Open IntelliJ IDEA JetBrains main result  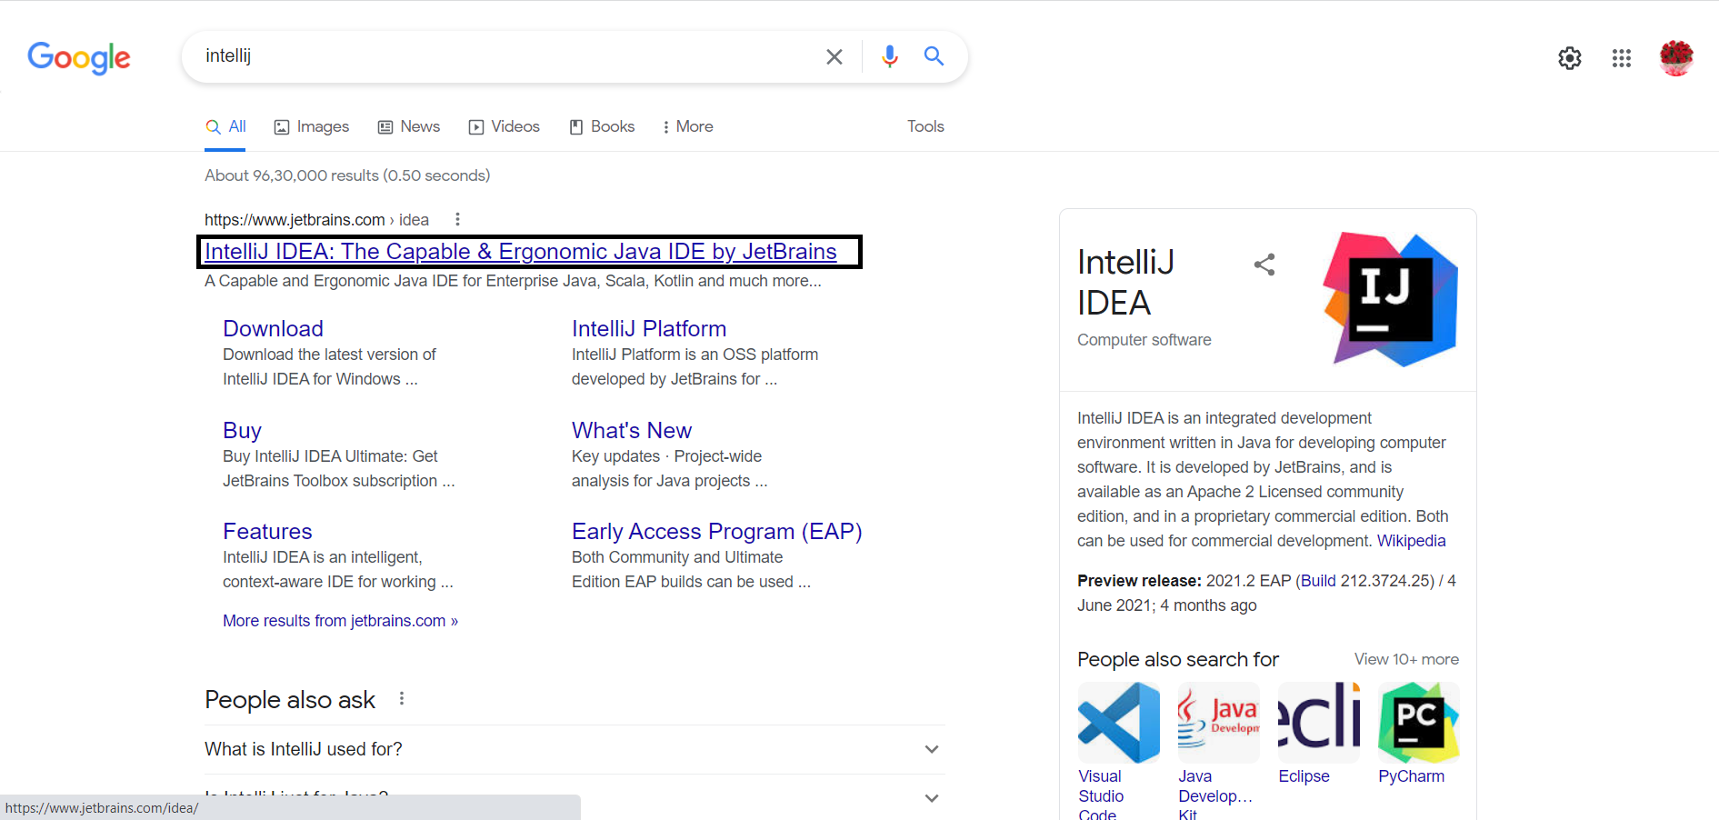(x=521, y=252)
